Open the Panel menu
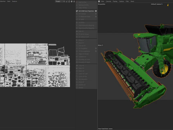This screenshot has height=130, width=173. 132,1
